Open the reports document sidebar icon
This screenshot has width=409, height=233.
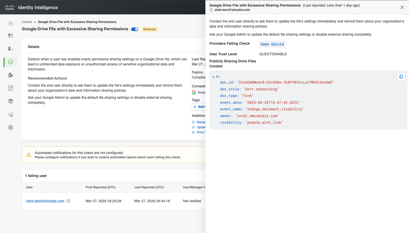[x=11, y=88]
